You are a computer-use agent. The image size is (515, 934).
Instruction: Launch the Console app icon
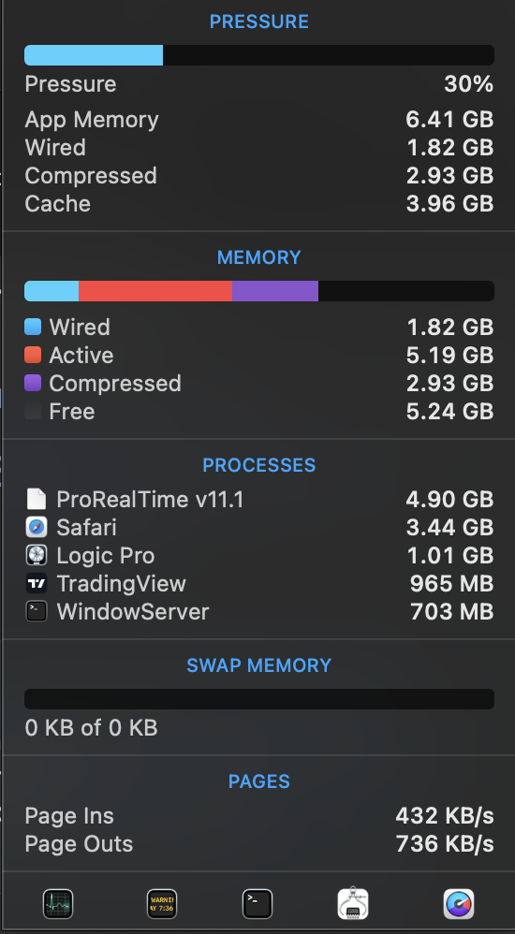[162, 904]
